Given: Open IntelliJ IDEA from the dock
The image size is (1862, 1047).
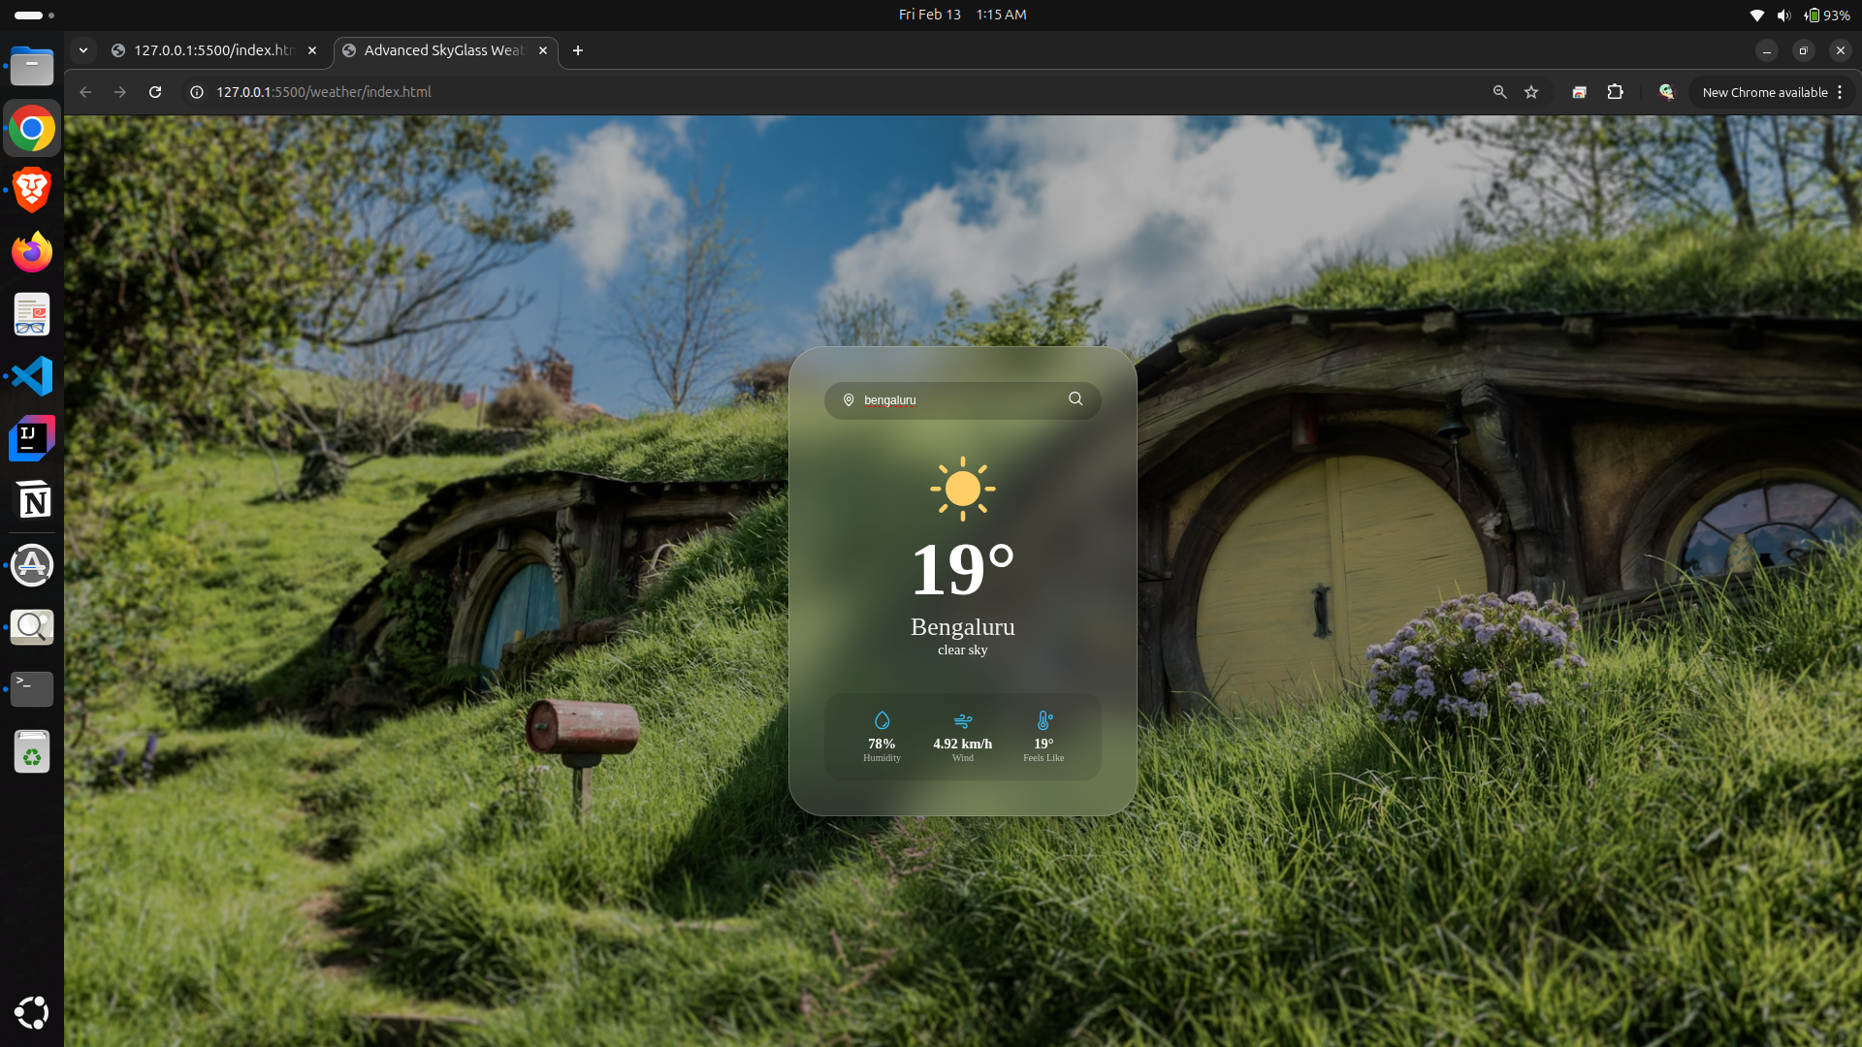Looking at the screenshot, I should [x=32, y=438].
